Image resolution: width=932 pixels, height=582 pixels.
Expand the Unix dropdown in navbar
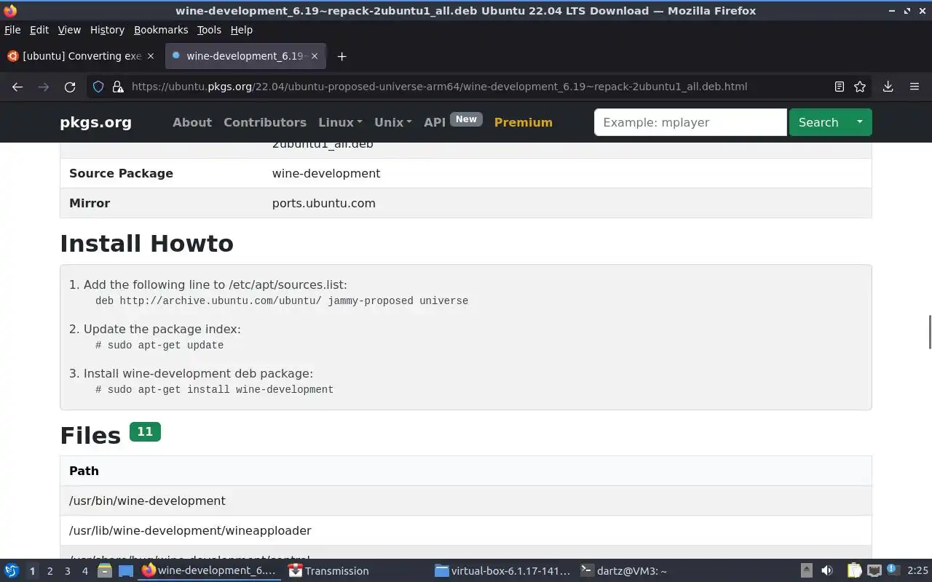click(x=393, y=122)
